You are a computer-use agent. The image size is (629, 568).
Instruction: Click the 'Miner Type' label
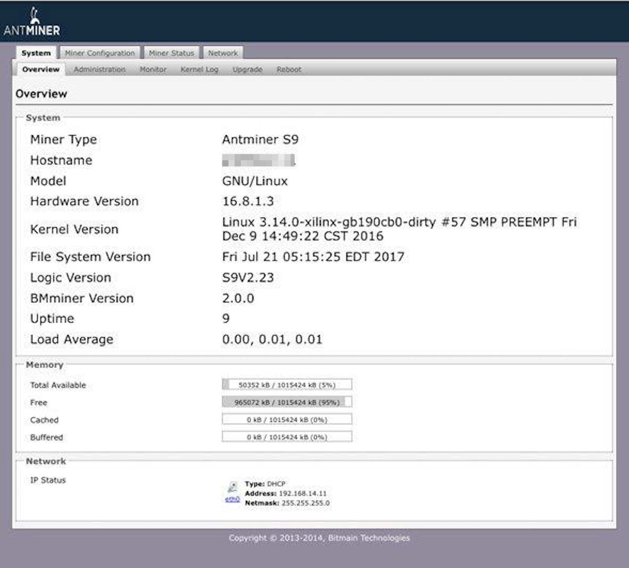coord(63,140)
